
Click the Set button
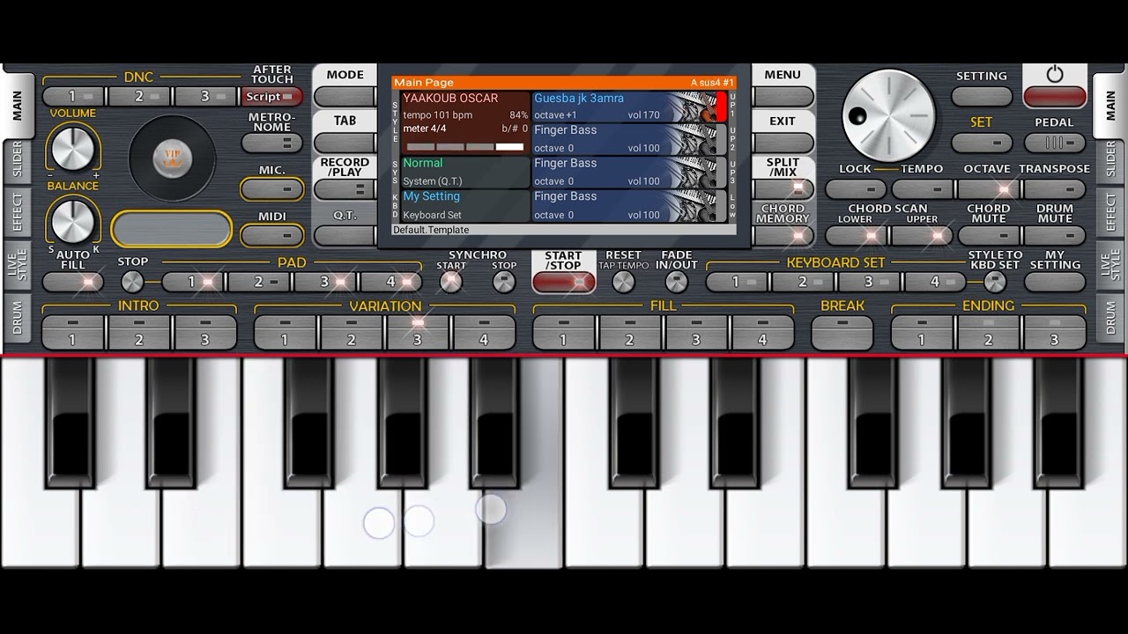click(x=982, y=143)
